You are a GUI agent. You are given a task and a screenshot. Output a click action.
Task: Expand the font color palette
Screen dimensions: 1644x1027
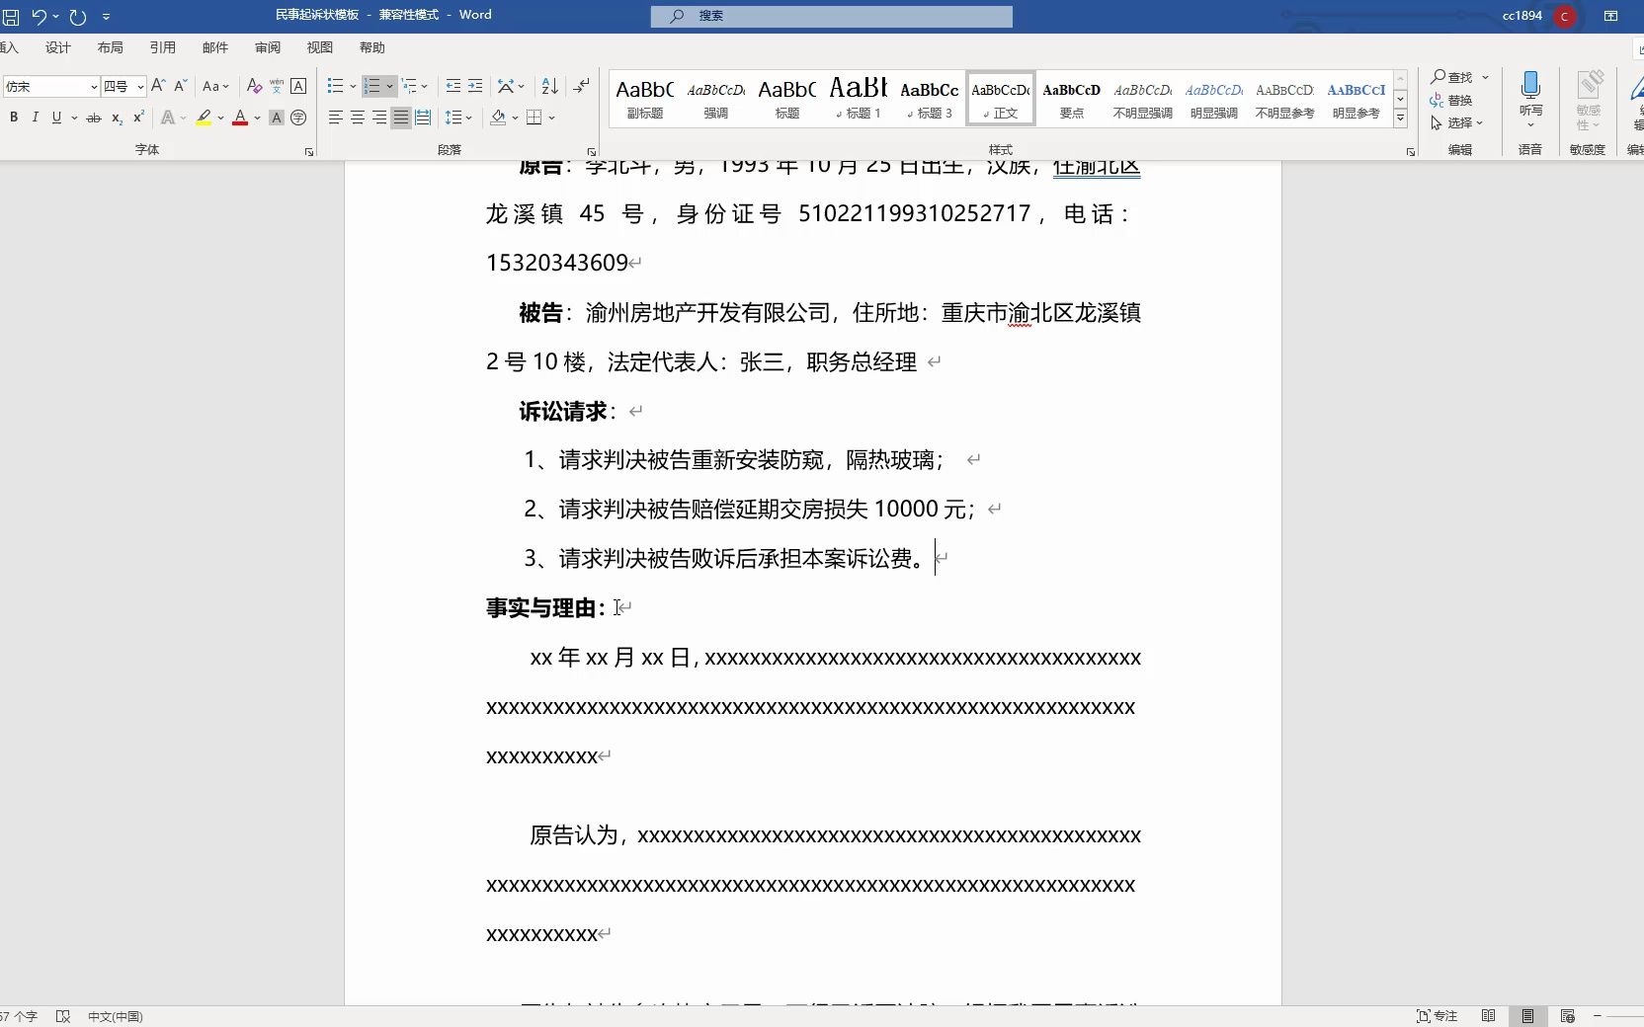coord(258,118)
